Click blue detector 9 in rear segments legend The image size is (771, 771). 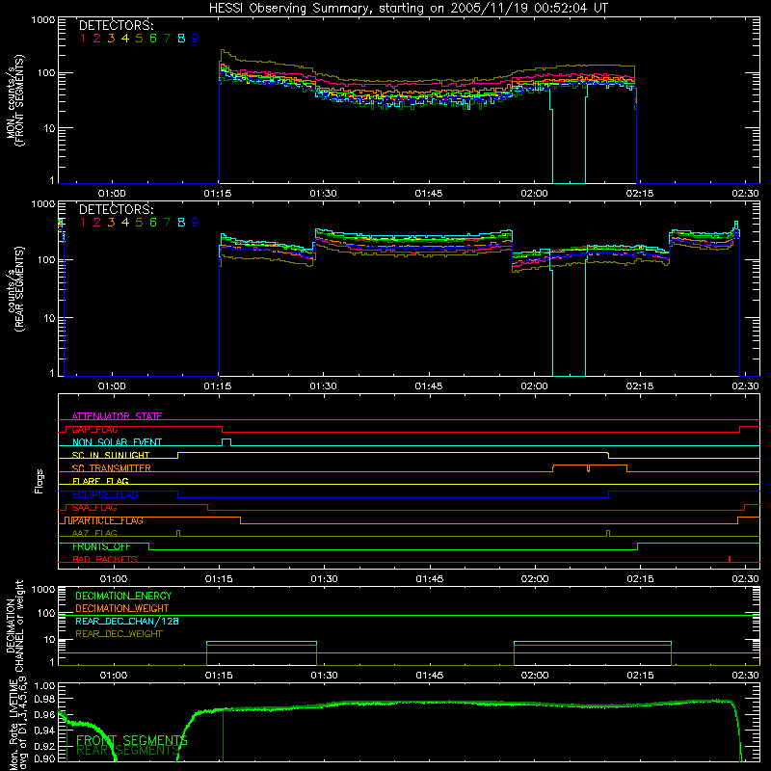pyautogui.click(x=196, y=223)
